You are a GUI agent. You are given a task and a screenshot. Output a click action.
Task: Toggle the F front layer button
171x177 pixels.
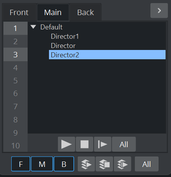tap(21, 164)
